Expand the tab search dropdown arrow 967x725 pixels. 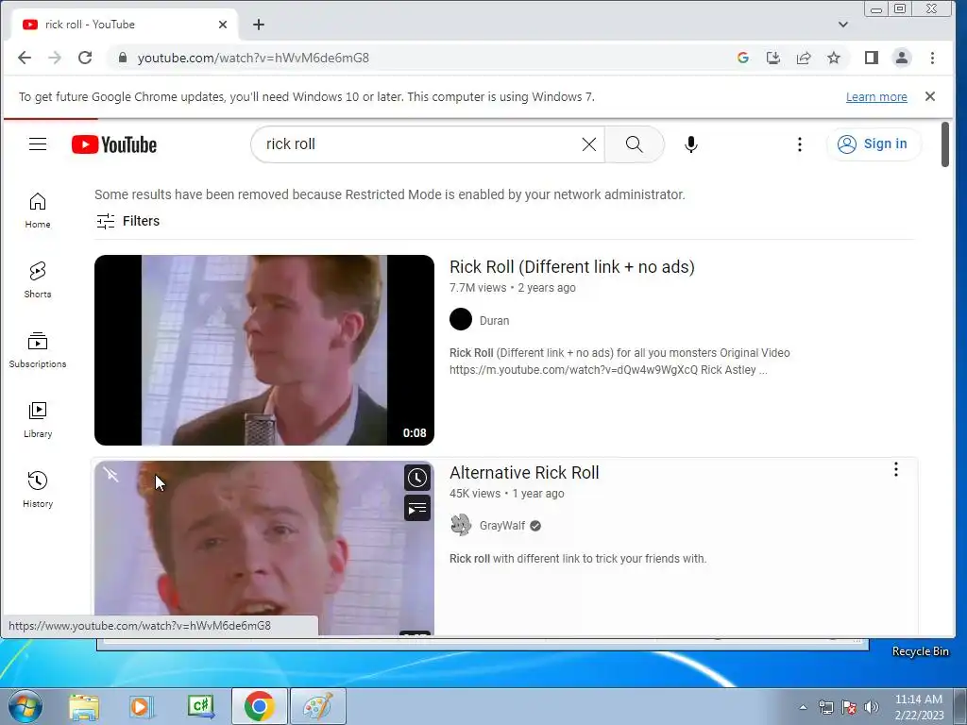[x=843, y=25]
